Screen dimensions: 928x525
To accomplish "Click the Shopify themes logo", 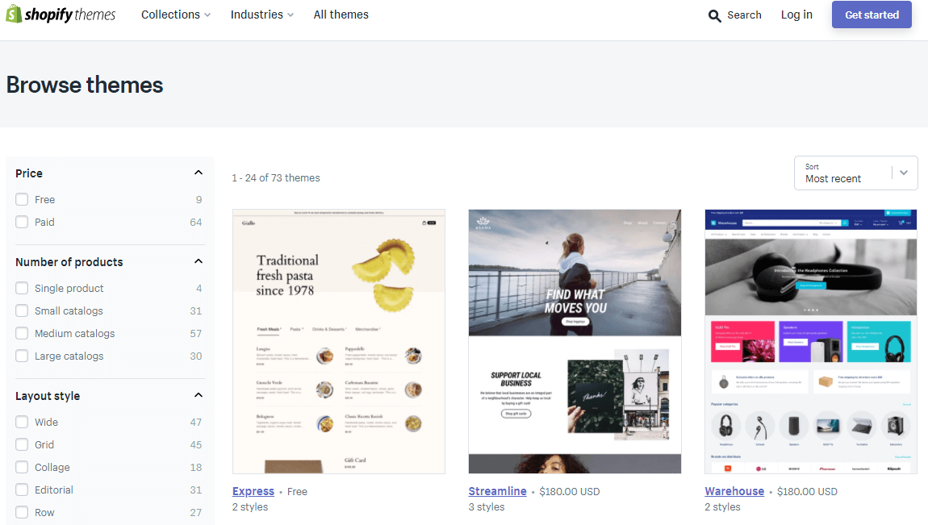I will (x=61, y=15).
